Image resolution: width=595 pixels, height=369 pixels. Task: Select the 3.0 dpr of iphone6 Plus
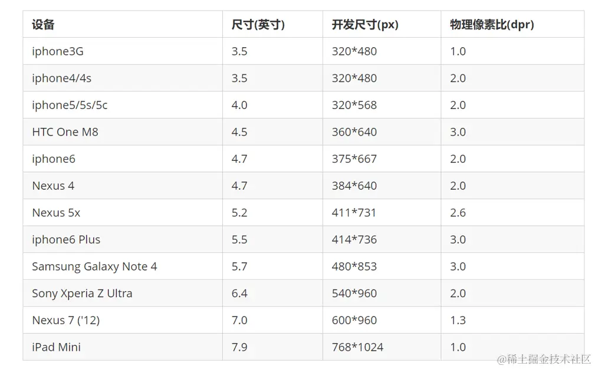tap(512, 240)
